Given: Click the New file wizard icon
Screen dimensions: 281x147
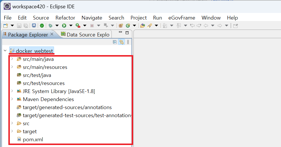Looking at the screenshot, I should point(5,26).
